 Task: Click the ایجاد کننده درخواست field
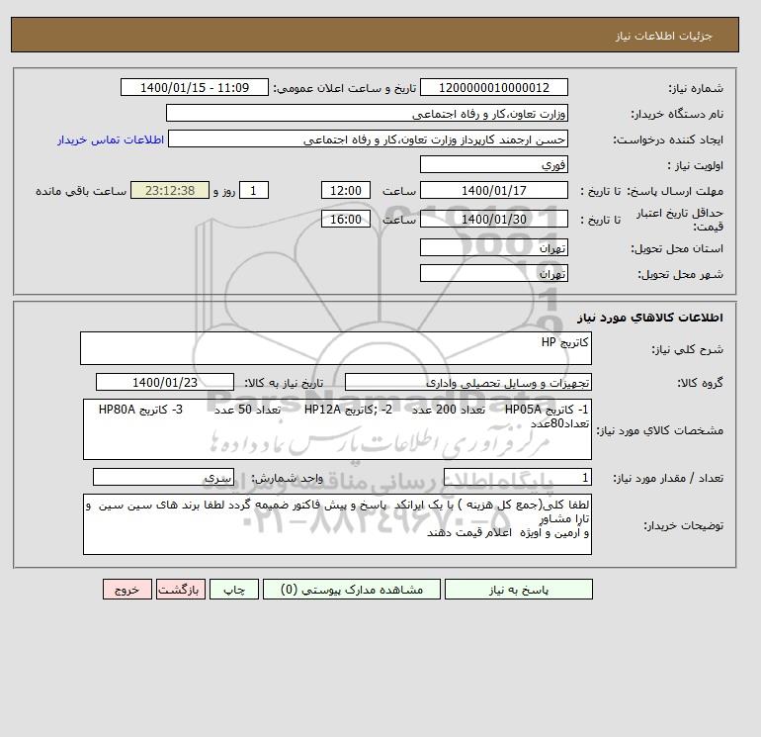pos(368,138)
